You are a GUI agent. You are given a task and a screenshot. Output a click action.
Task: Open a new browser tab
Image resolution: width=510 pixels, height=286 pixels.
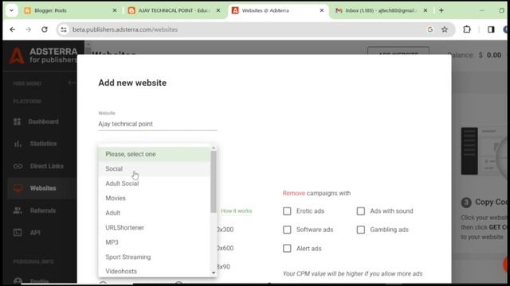[x=441, y=10]
